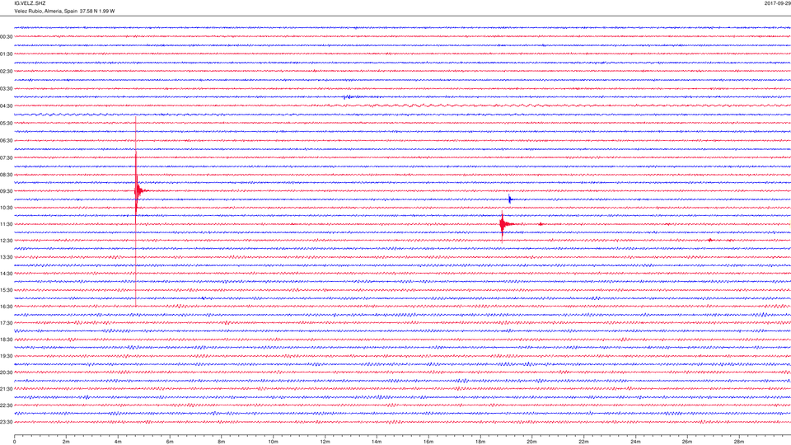The width and height of the screenshot is (791, 445).
Task: Click the 22m tick label
Action: [x=583, y=442]
